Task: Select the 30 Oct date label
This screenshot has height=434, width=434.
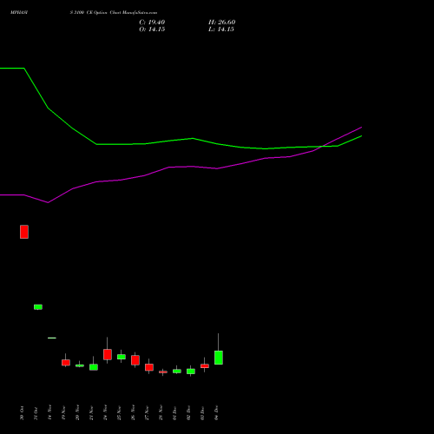Action: (x=22, y=413)
